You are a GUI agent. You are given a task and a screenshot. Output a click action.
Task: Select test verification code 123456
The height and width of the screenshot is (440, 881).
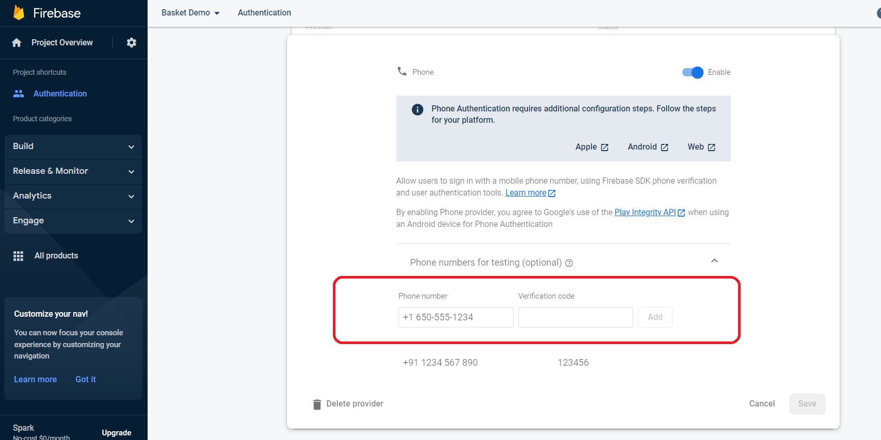click(x=573, y=363)
